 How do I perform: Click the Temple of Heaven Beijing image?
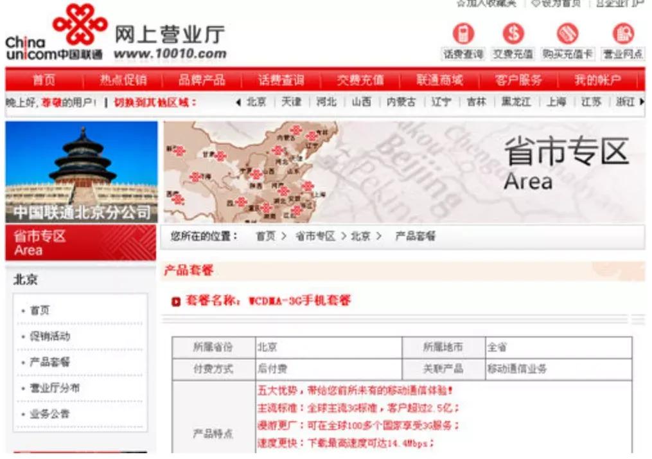click(82, 172)
